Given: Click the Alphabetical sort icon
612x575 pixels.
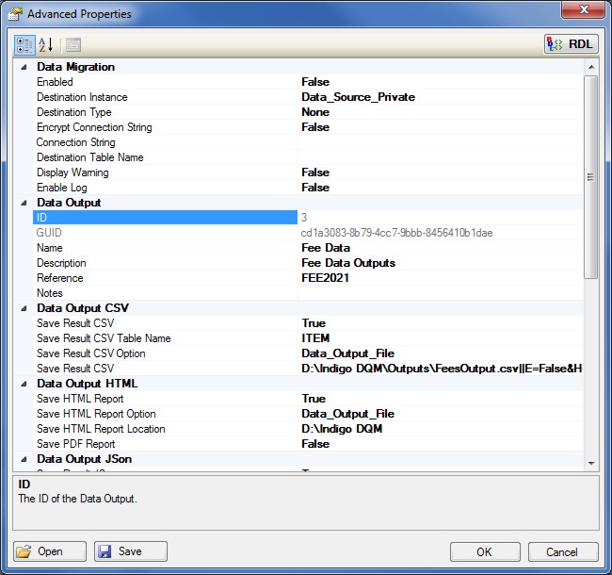Looking at the screenshot, I should click(x=46, y=44).
